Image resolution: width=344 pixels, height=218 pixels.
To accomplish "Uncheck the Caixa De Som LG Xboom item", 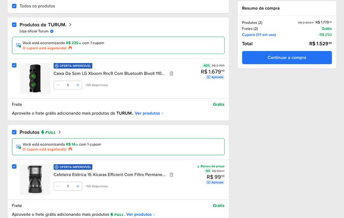I will (x=14, y=65).
